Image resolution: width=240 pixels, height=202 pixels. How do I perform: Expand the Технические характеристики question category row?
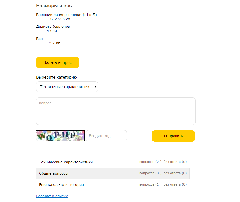(x=66, y=162)
